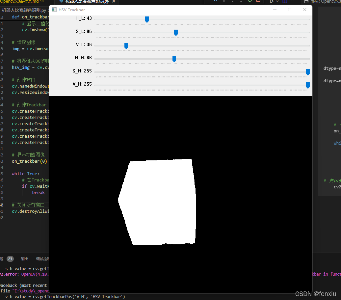Click the S_H slider thumb at 255

[x=308, y=72]
